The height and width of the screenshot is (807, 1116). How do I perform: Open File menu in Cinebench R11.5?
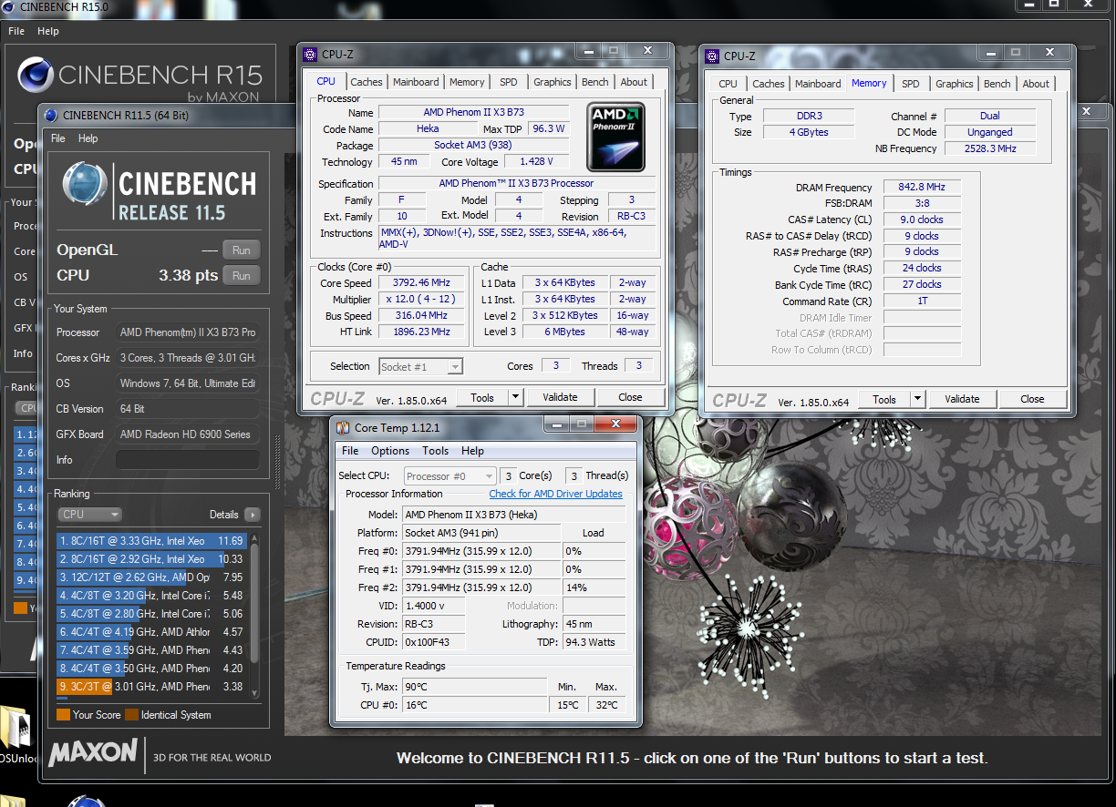(x=58, y=138)
